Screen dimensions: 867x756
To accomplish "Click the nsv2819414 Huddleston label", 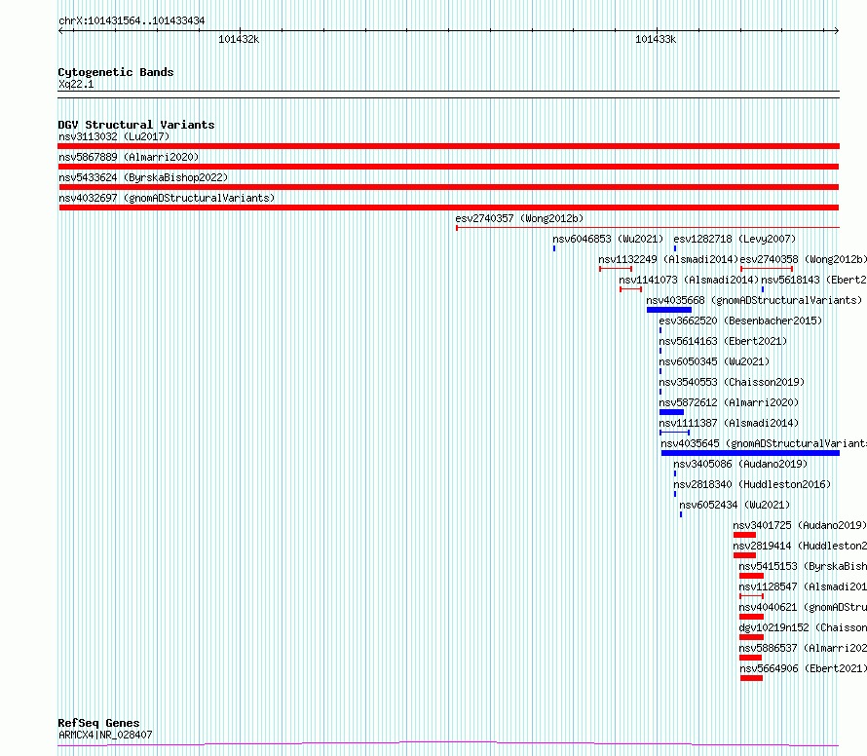I will point(800,546).
